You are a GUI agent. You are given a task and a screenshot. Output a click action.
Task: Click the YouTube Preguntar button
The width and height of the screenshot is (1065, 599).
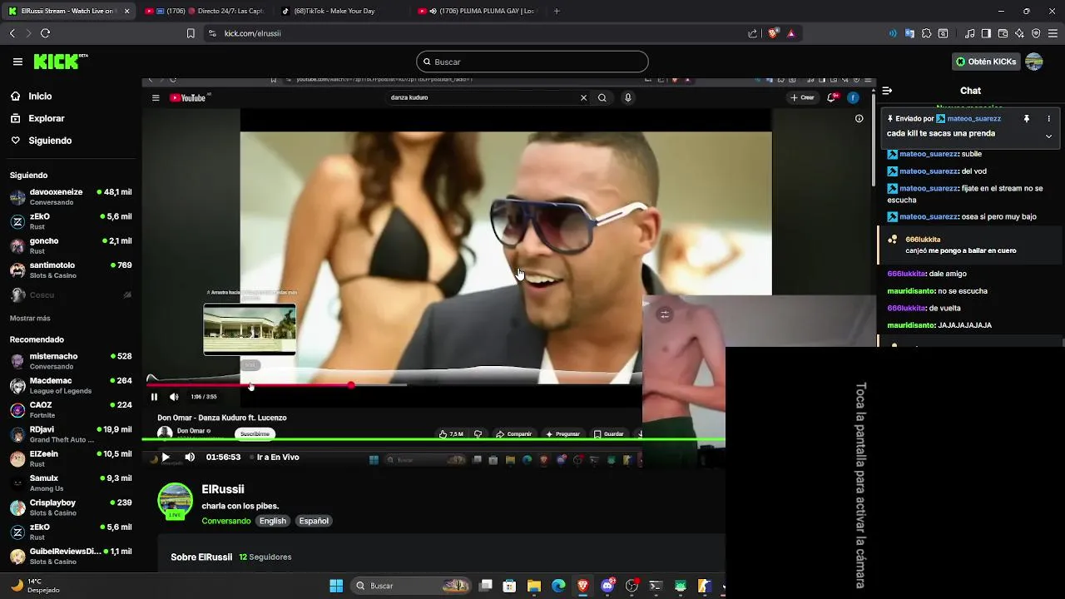tap(563, 433)
